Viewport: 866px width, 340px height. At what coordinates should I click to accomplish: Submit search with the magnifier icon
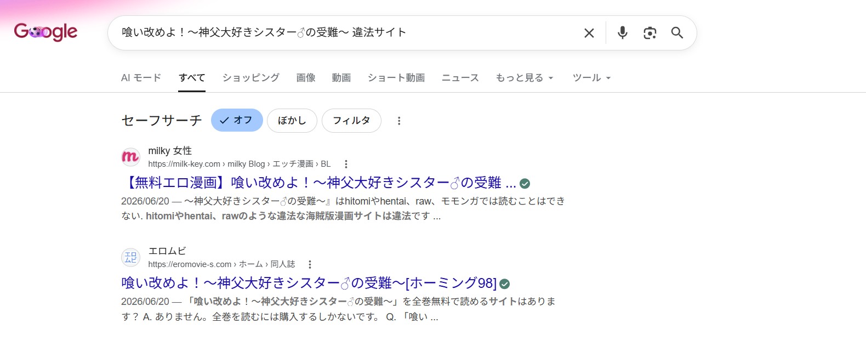[x=677, y=33]
